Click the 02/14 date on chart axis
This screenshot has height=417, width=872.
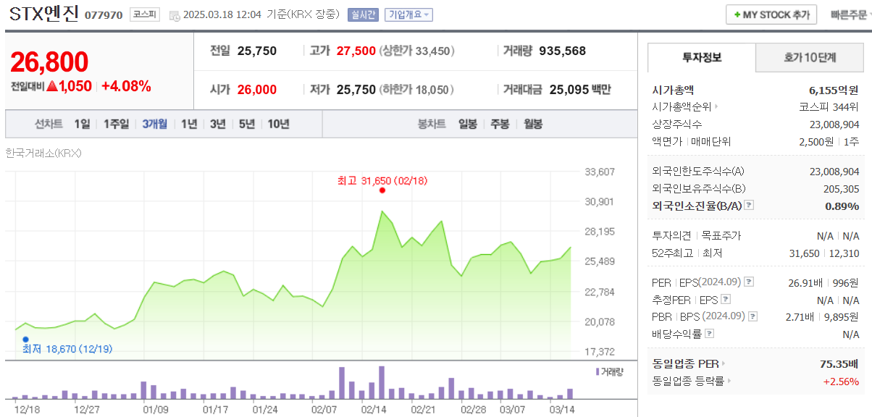pos(372,409)
